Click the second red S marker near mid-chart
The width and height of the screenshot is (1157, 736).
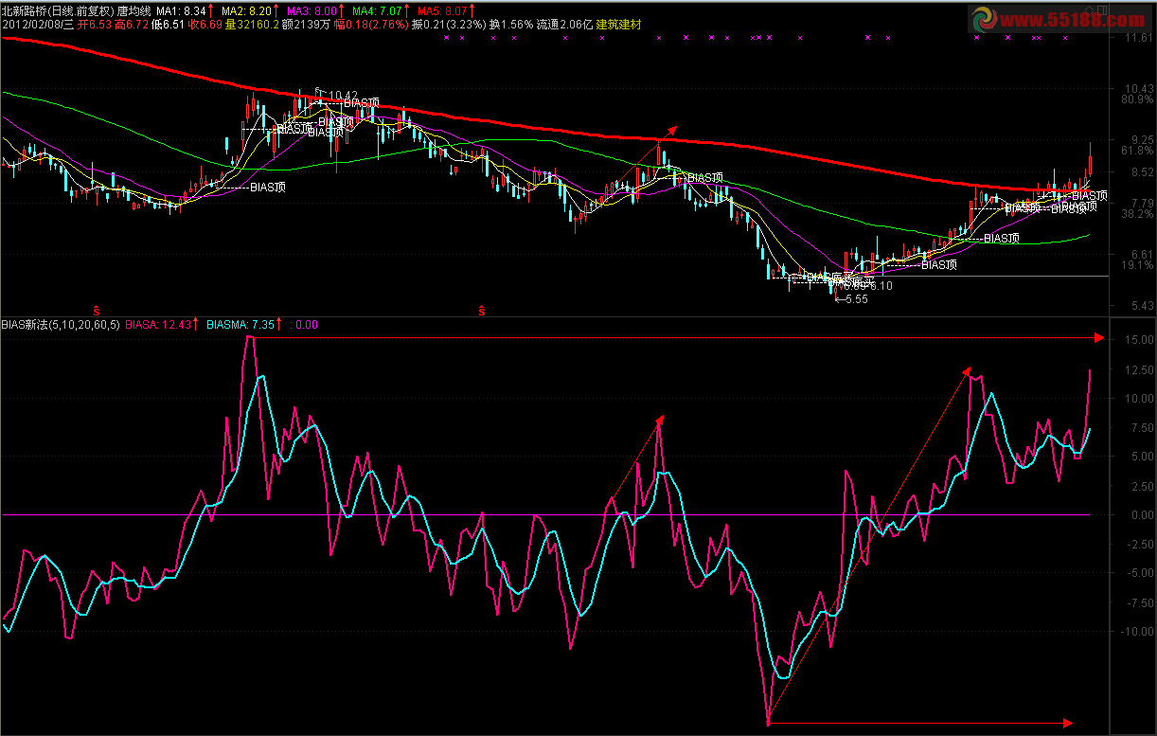[482, 310]
